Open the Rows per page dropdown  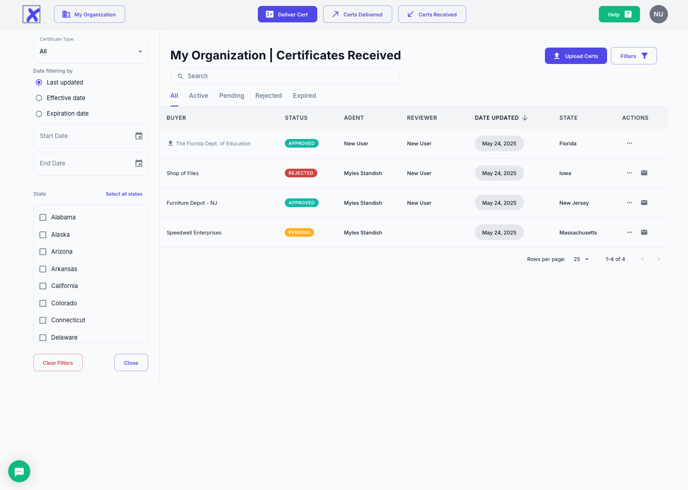tap(581, 259)
